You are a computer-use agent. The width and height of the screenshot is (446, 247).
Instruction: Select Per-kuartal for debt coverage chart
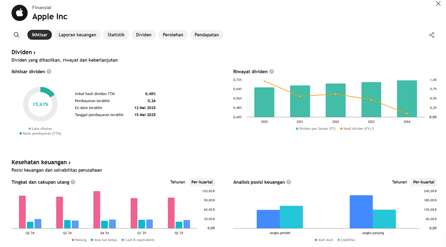click(x=202, y=182)
